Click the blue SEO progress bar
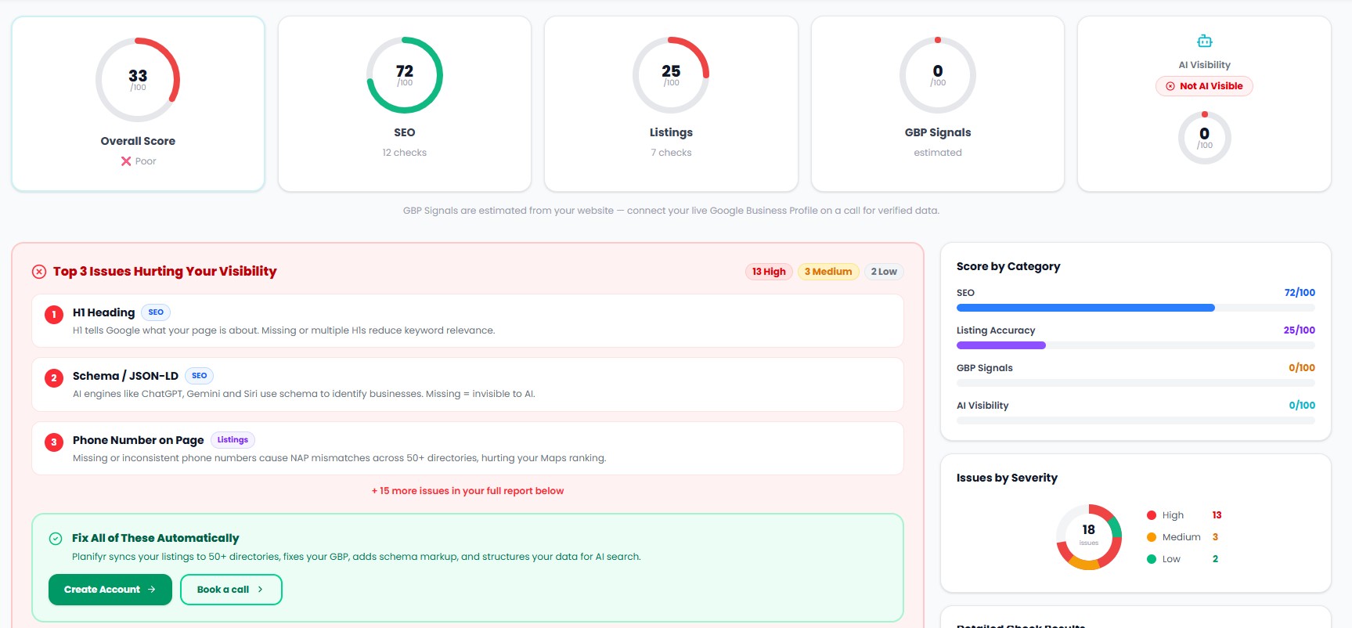This screenshot has height=628, width=1352. (x=1085, y=308)
